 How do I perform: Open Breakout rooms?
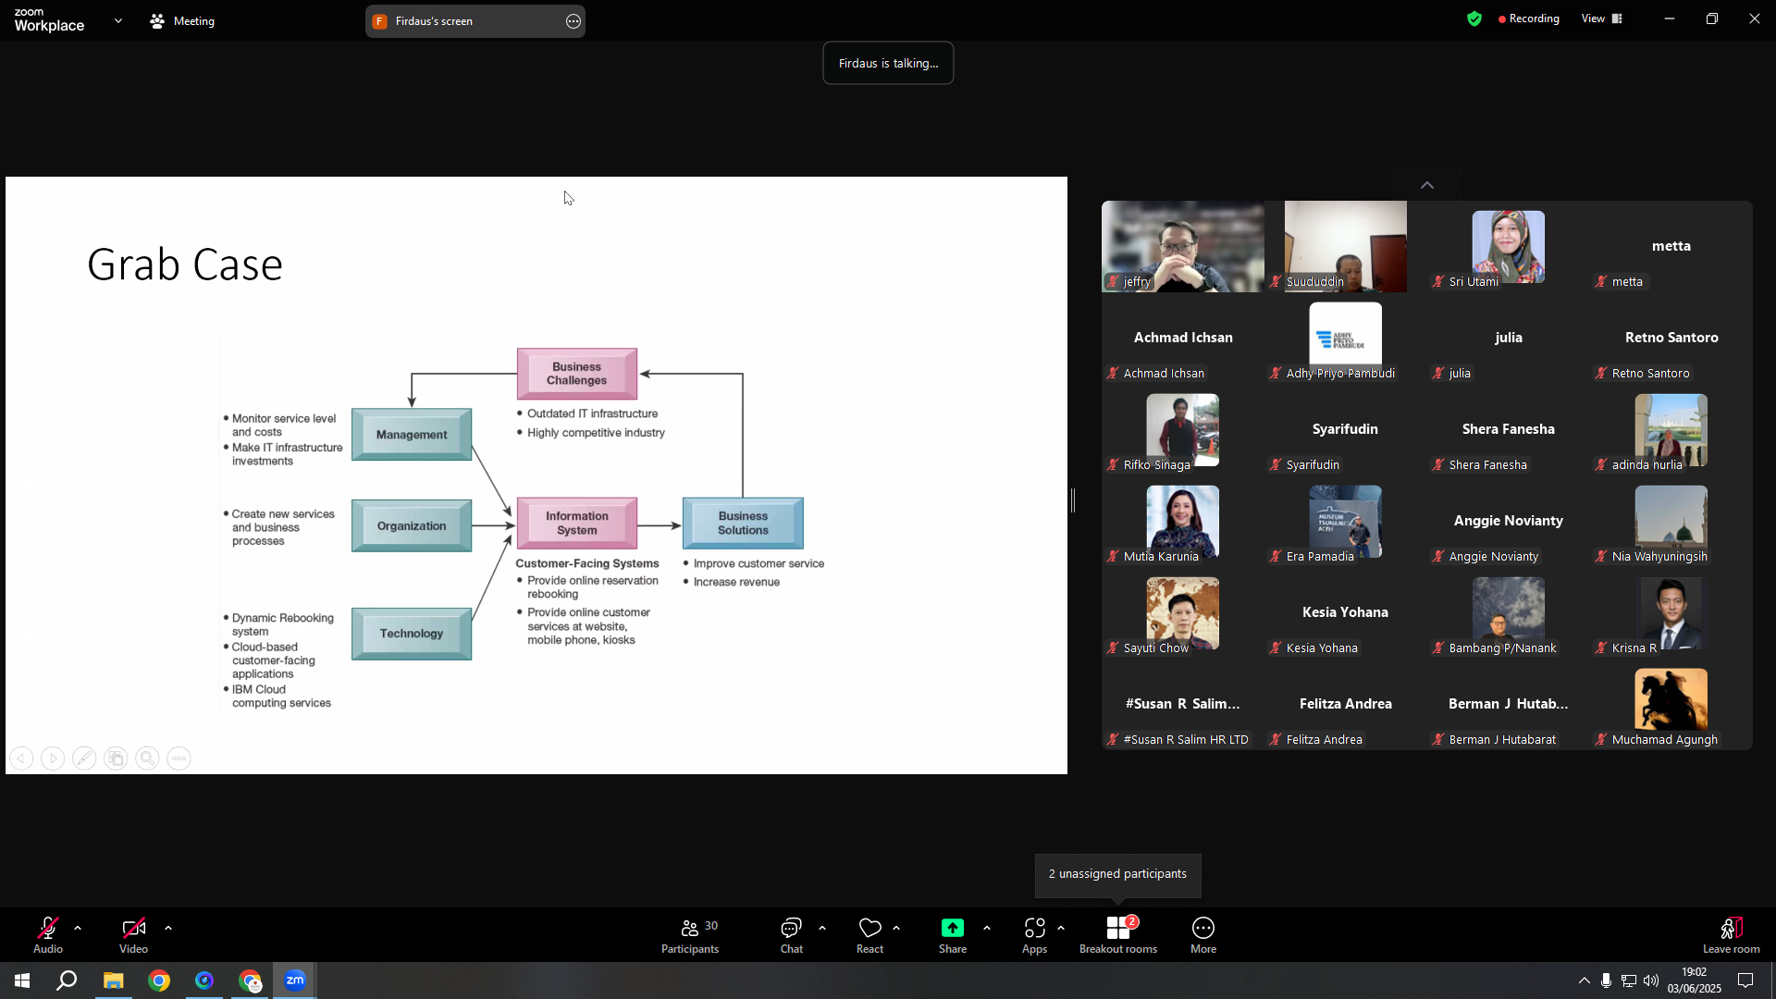click(1118, 935)
